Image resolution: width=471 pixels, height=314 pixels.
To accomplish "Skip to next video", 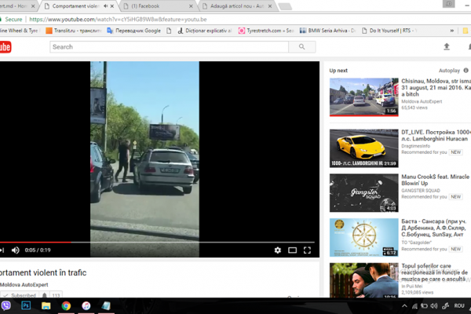I will pyautogui.click(x=2, y=250).
